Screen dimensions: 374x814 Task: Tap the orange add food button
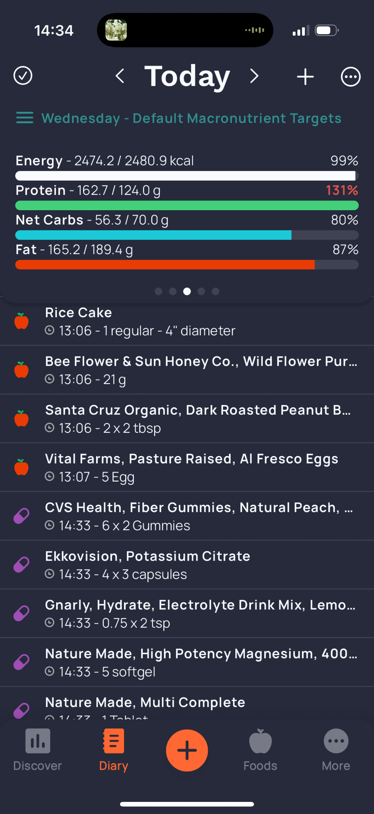187,750
